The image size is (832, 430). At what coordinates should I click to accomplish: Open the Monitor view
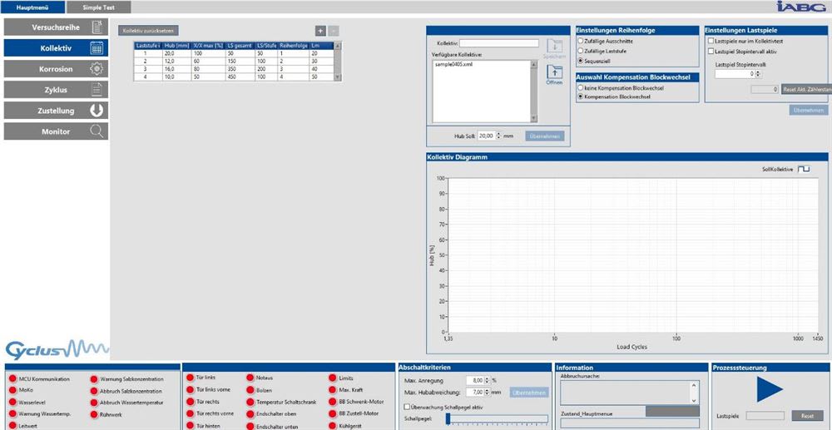(56, 131)
